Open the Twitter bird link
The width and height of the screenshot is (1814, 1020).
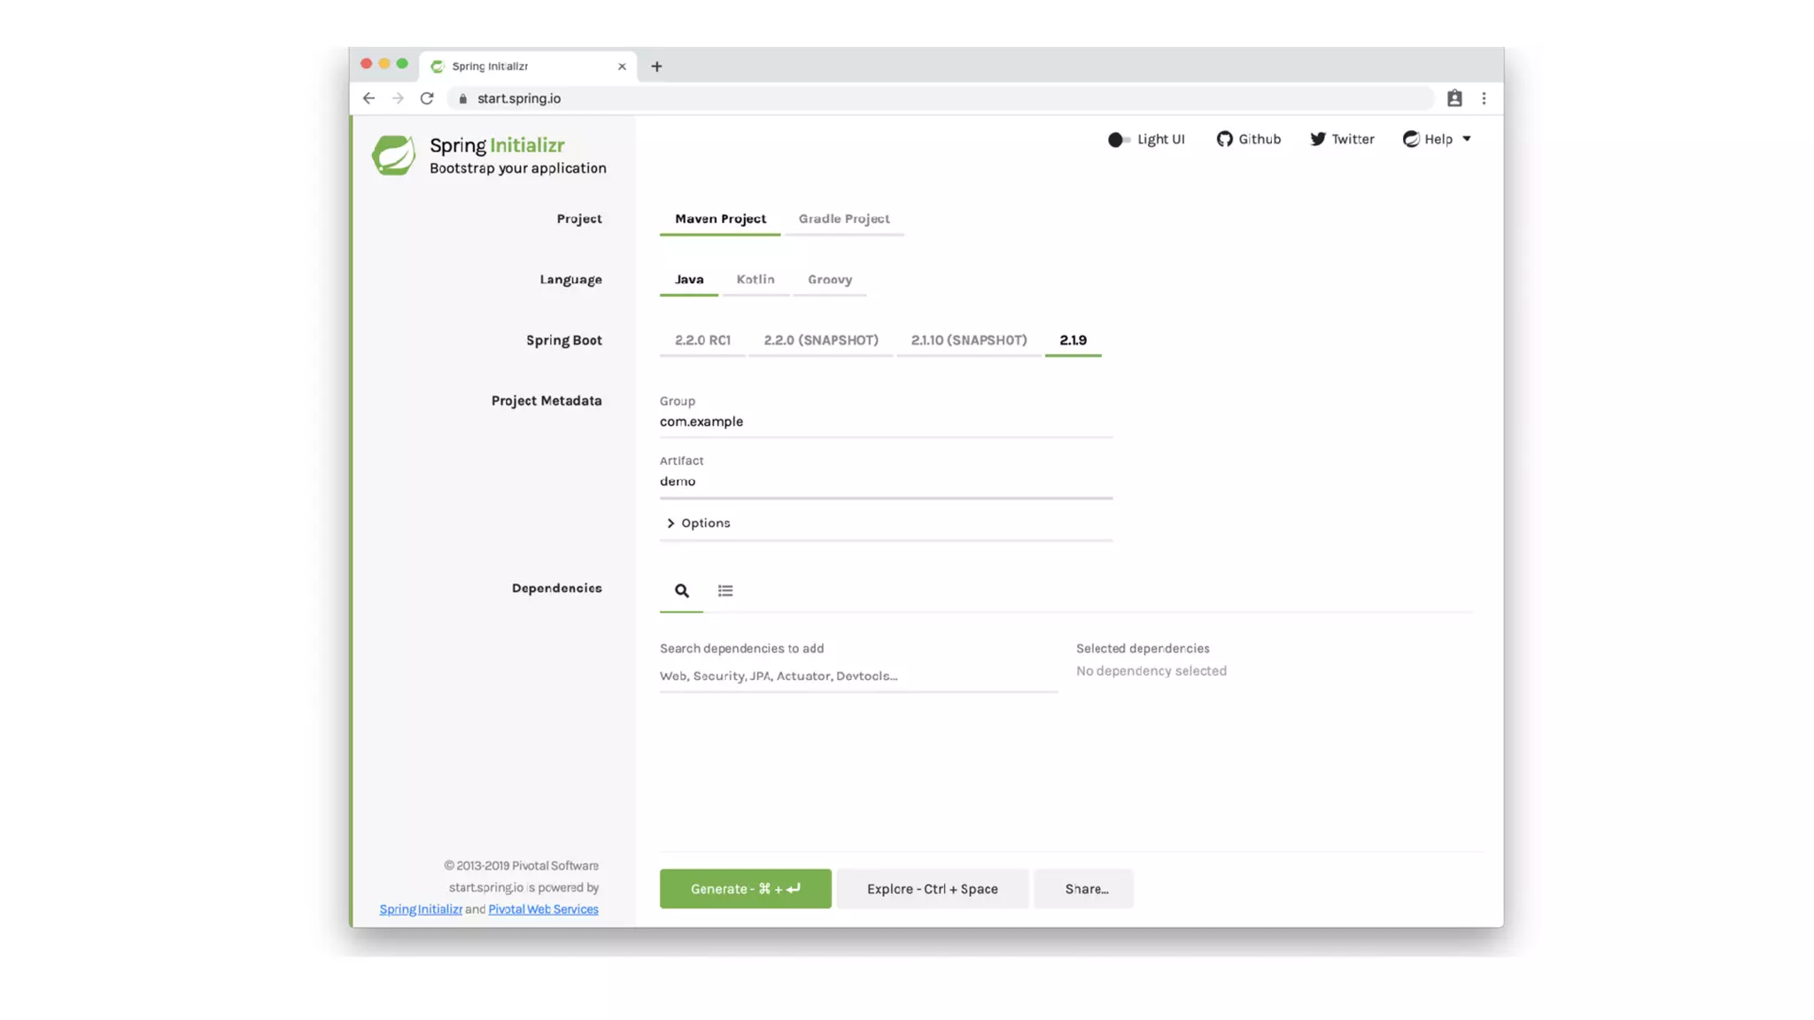[1318, 139]
